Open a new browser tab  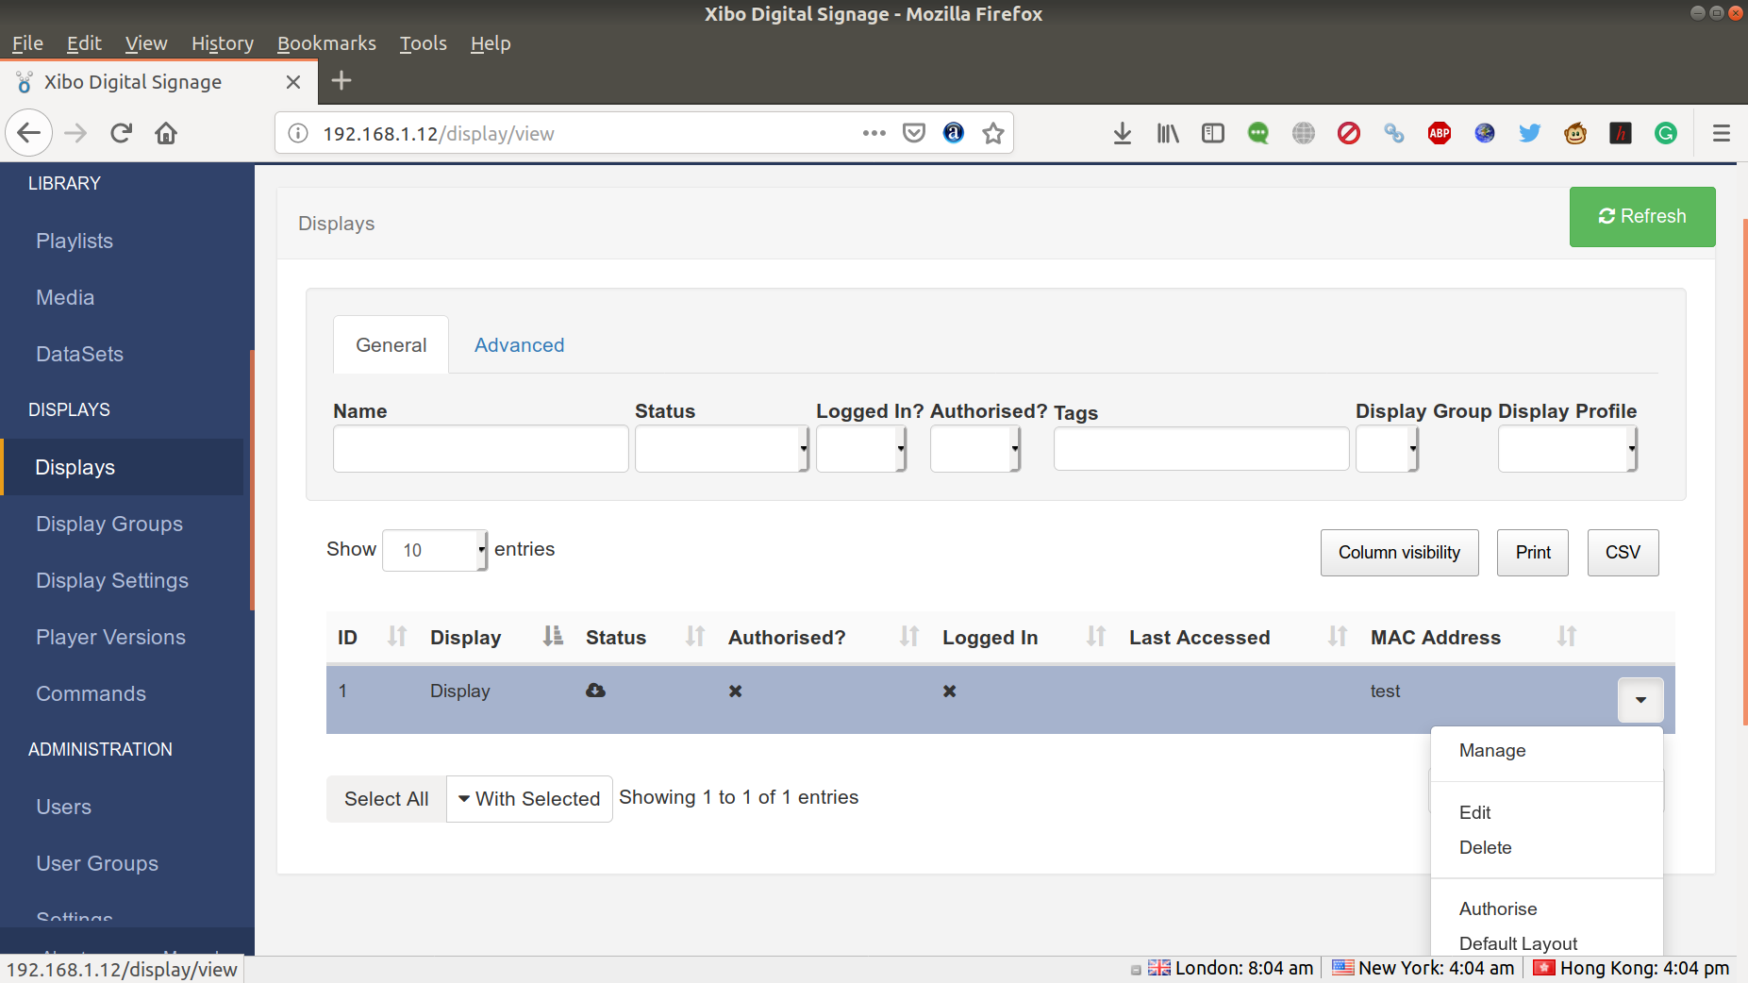coord(341,81)
